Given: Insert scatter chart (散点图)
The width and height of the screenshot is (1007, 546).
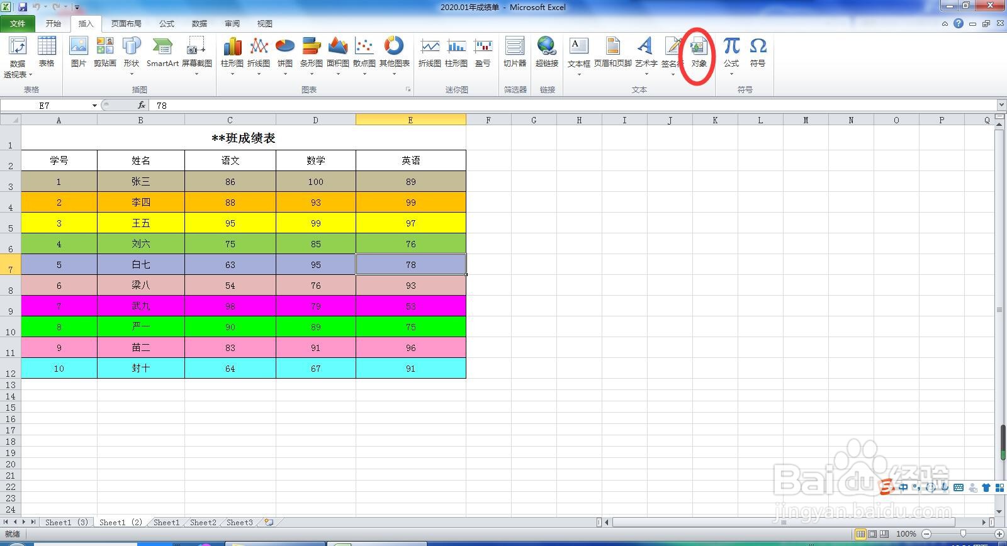Looking at the screenshot, I should click(x=364, y=57).
